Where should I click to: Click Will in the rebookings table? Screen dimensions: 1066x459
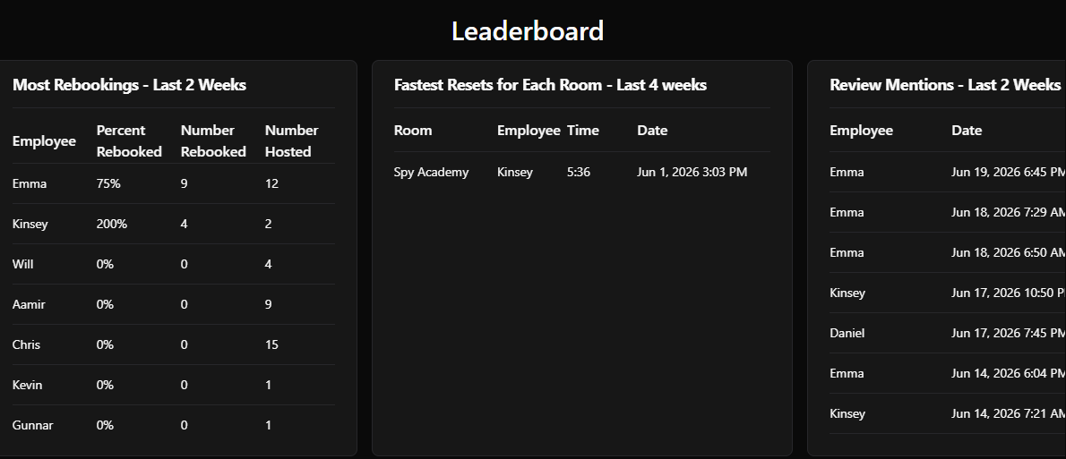coord(22,264)
